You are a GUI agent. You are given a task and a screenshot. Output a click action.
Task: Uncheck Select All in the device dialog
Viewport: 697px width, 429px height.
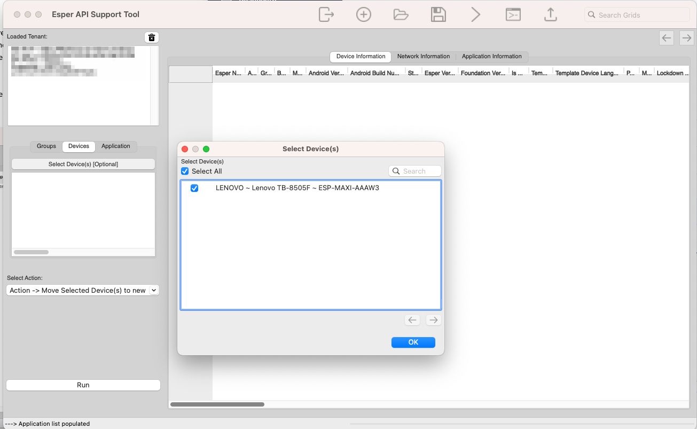(184, 171)
